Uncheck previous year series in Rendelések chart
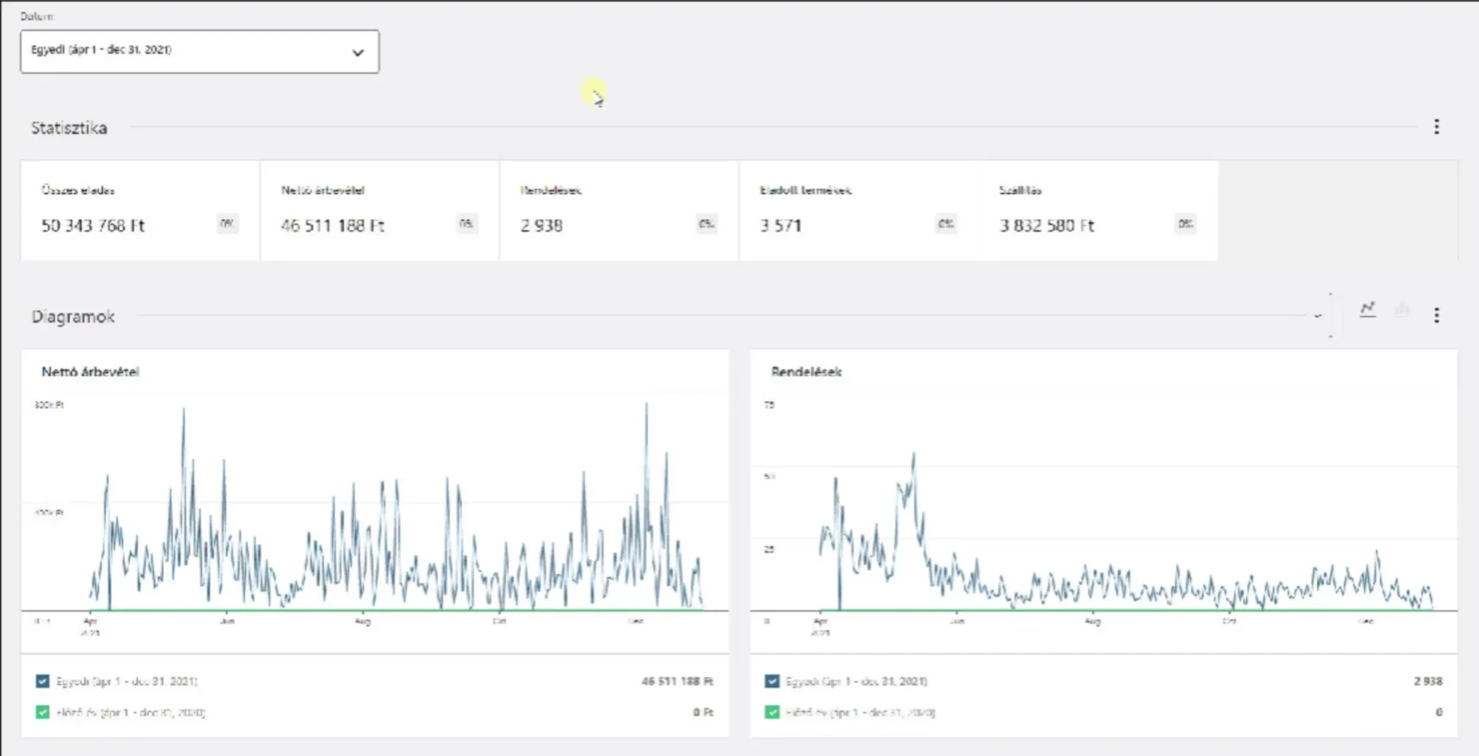 click(772, 713)
